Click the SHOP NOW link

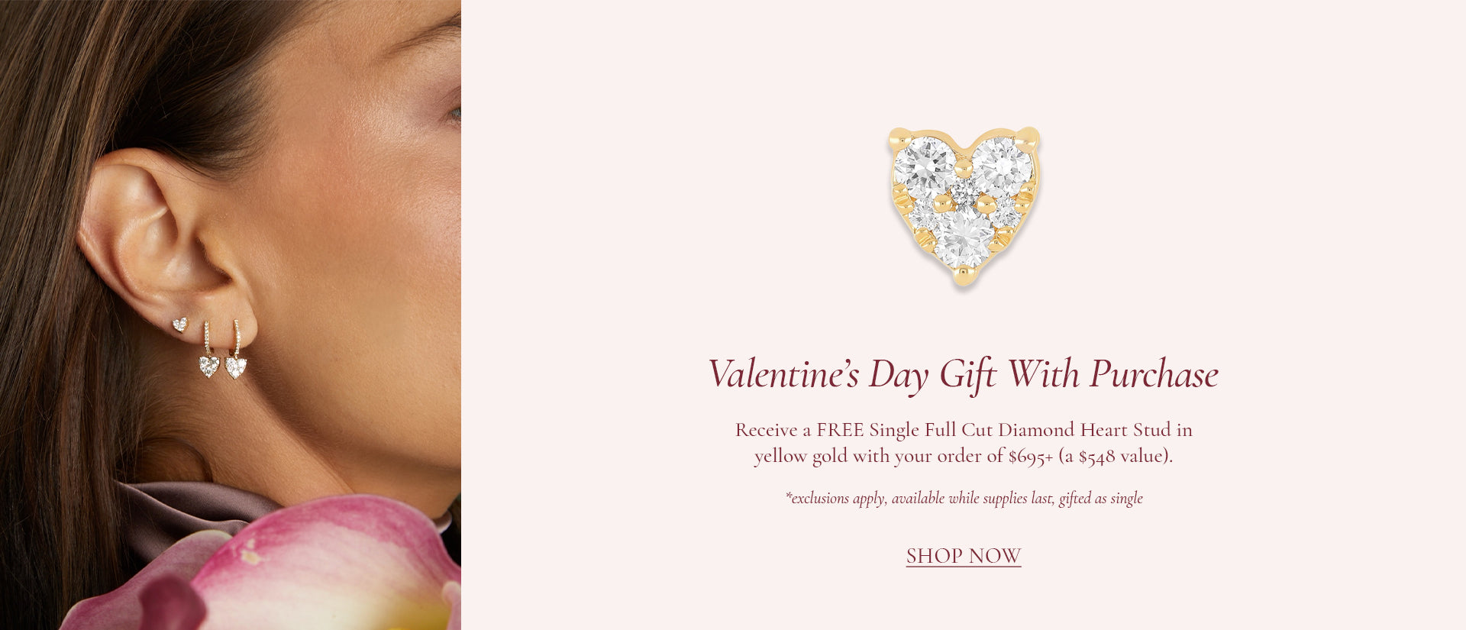tap(963, 556)
